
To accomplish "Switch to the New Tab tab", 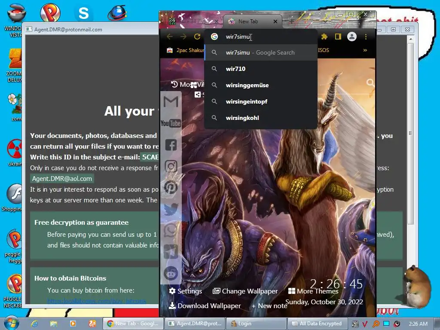I will pyautogui.click(x=248, y=21).
